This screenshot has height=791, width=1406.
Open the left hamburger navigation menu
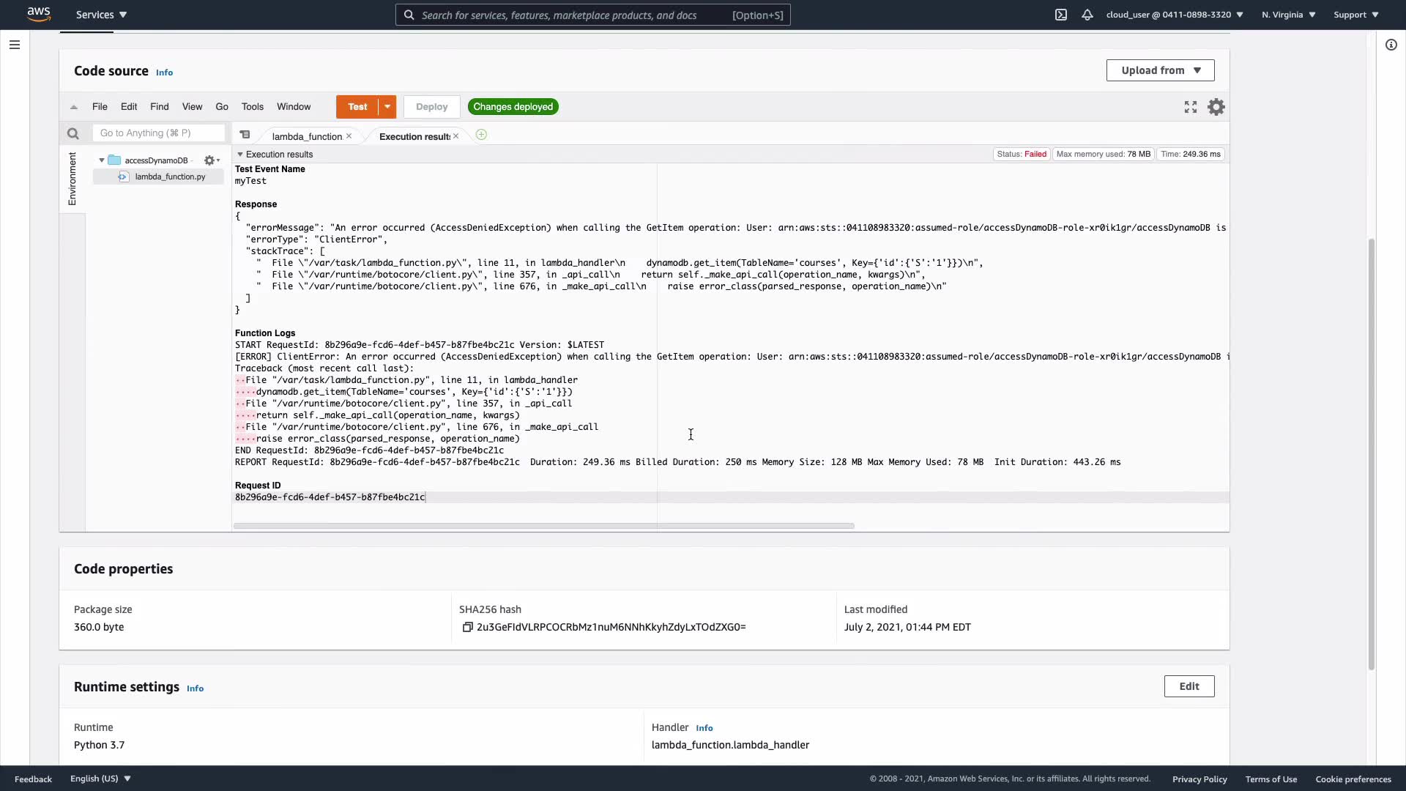click(14, 45)
